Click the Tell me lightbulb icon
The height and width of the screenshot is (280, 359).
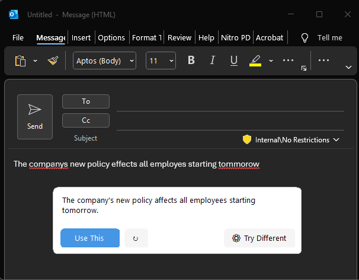tap(304, 37)
